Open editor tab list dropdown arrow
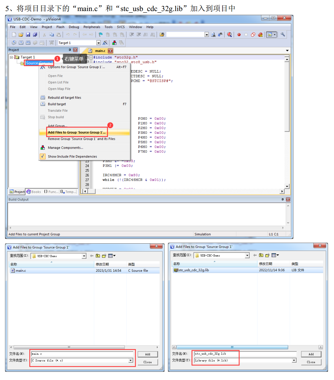 tap(287, 51)
